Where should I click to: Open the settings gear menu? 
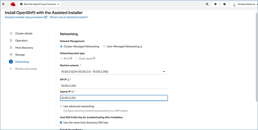[215, 4]
